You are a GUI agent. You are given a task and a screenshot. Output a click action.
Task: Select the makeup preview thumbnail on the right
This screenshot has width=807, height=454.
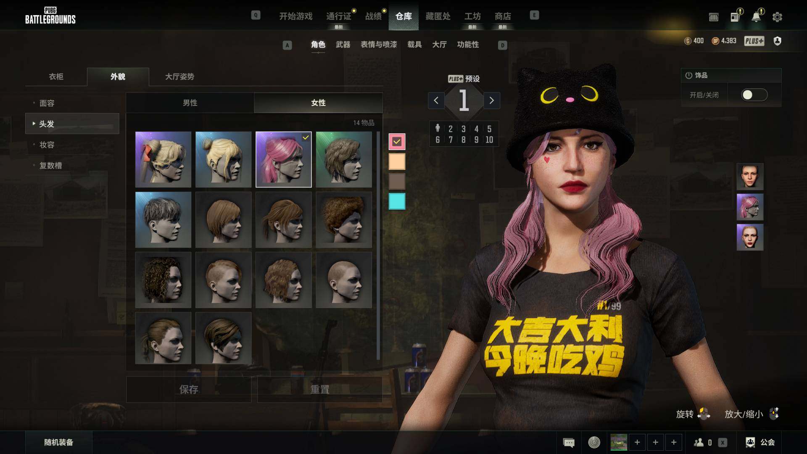tap(750, 237)
